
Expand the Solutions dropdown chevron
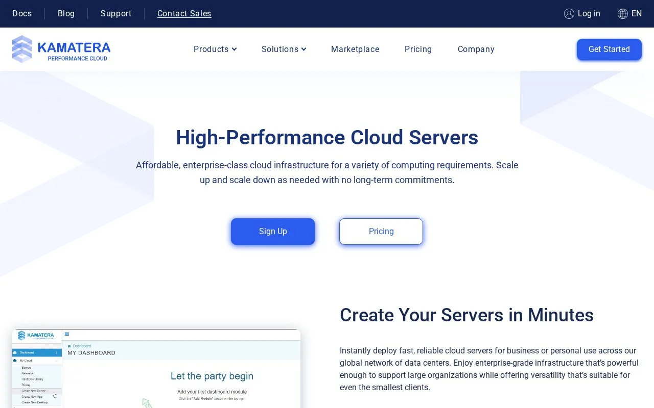[x=303, y=49]
